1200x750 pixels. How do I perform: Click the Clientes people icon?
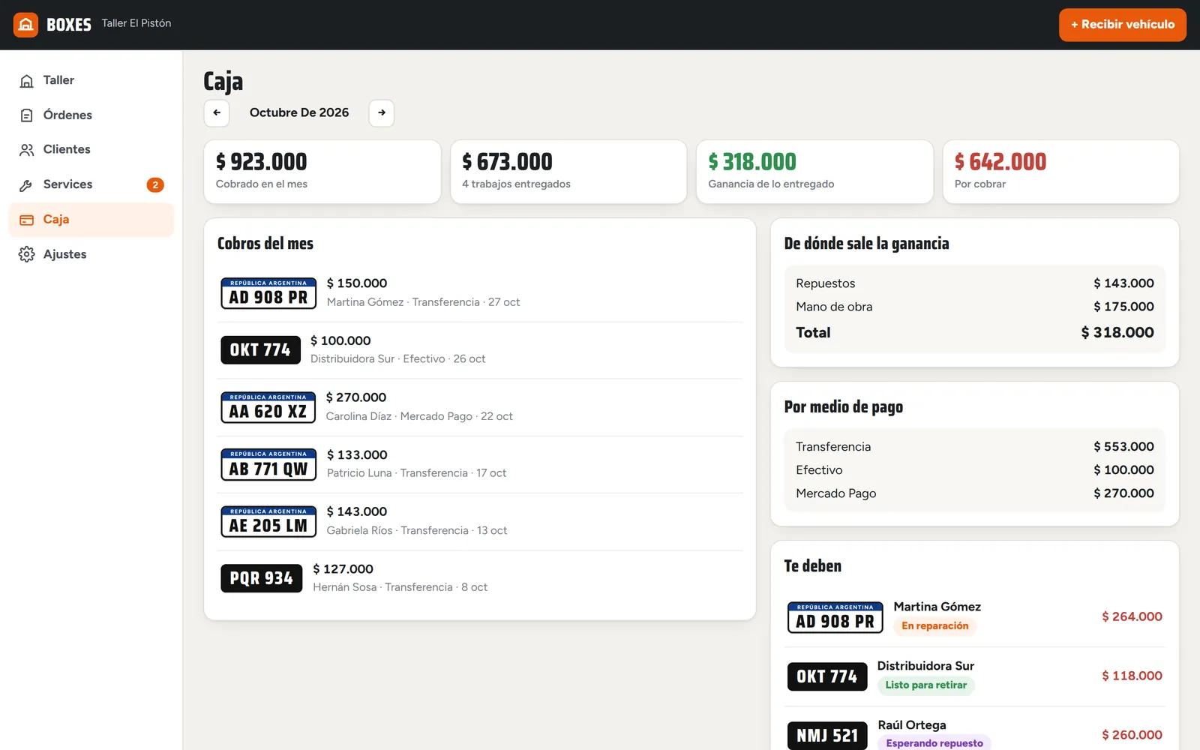click(27, 149)
